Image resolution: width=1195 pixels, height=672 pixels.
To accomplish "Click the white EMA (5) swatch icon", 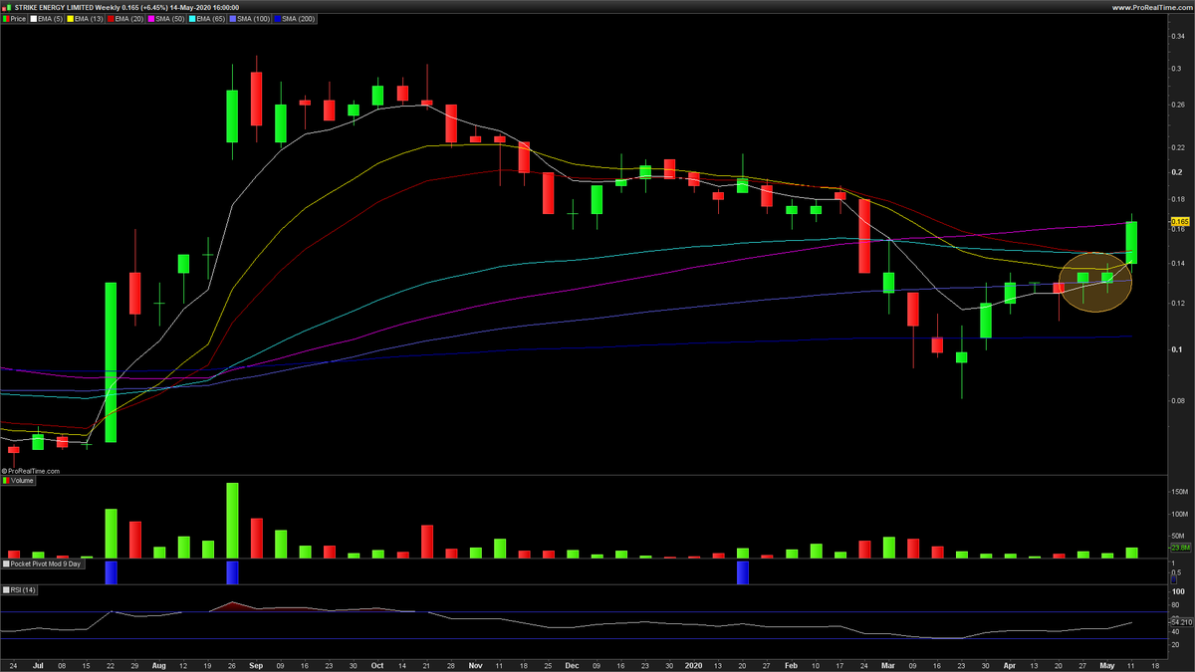I will 33,17.
